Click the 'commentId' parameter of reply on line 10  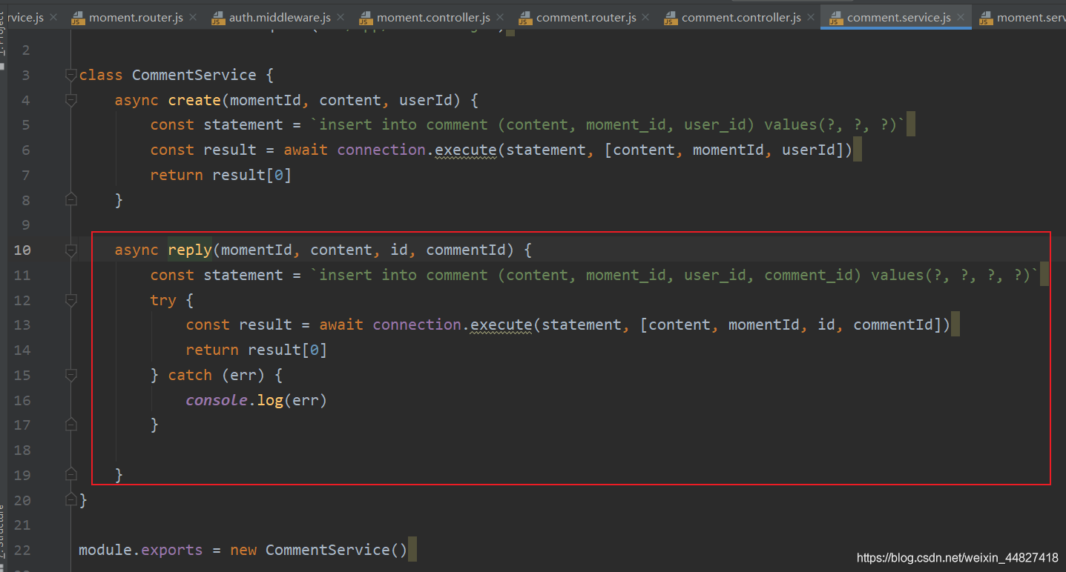(x=466, y=250)
